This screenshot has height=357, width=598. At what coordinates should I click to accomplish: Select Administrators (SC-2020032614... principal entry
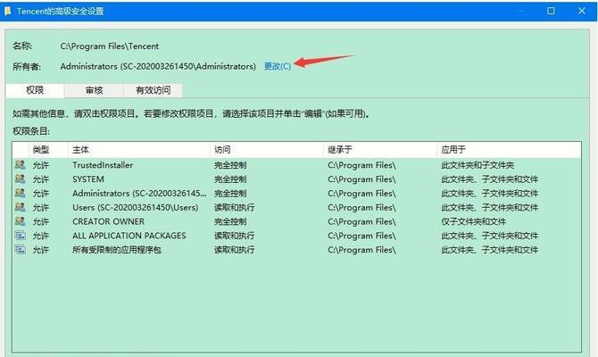(139, 194)
